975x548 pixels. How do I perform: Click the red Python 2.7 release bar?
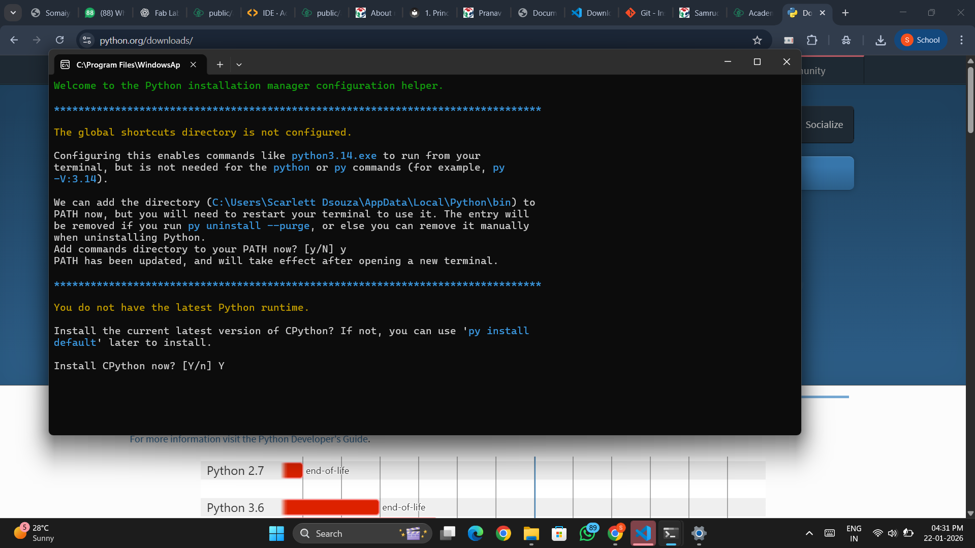coord(292,471)
